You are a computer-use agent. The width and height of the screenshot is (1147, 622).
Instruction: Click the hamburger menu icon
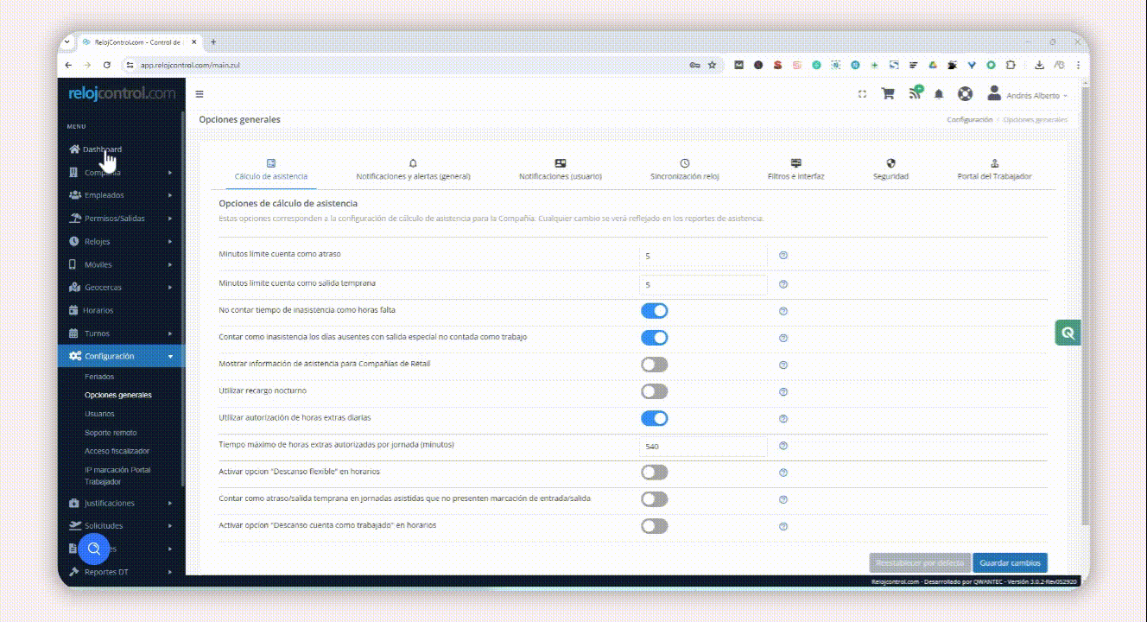pos(200,94)
